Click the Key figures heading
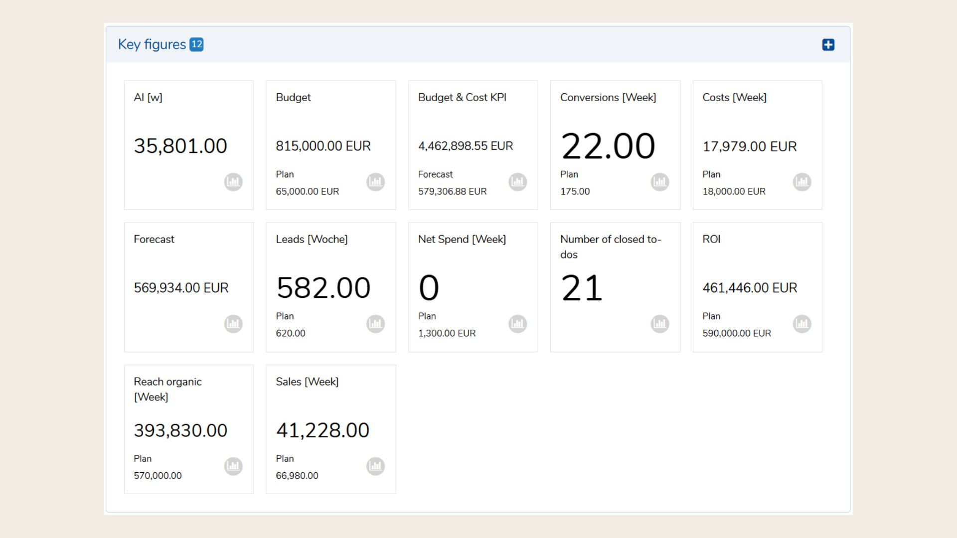This screenshot has width=957, height=538. click(152, 44)
